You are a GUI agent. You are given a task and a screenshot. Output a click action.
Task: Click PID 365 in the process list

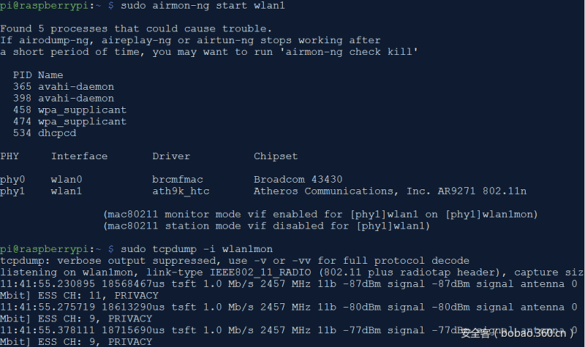pos(22,87)
